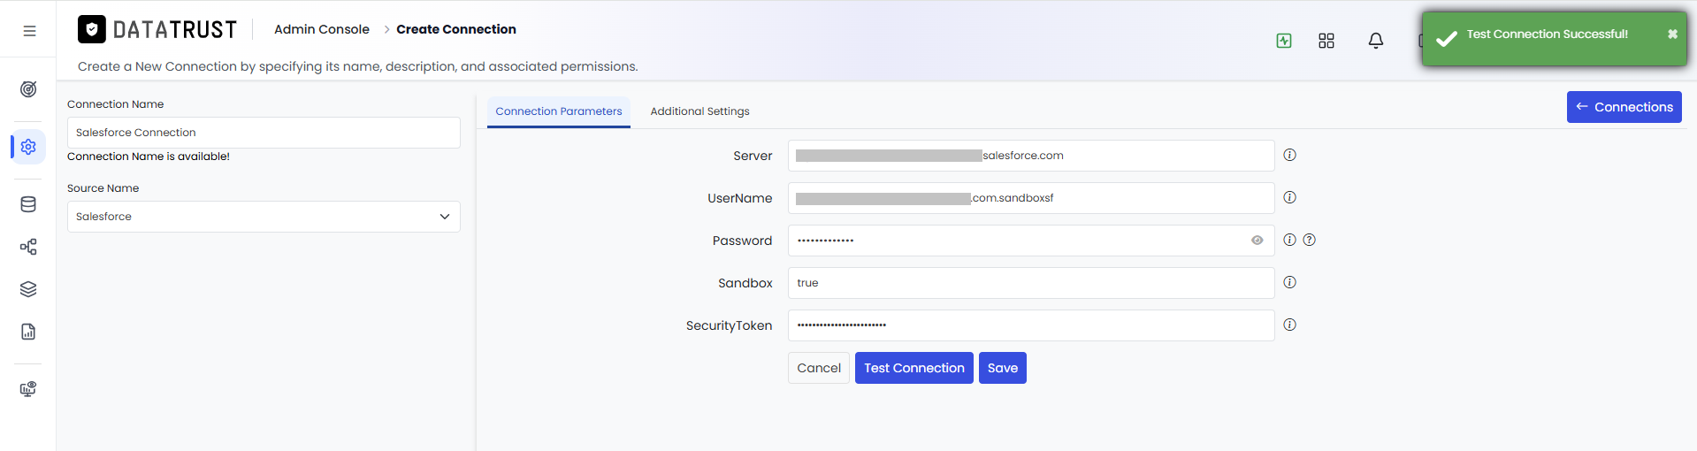The height and width of the screenshot is (451, 1697).
Task: Expand the Source Name dropdown
Action: coord(264,217)
